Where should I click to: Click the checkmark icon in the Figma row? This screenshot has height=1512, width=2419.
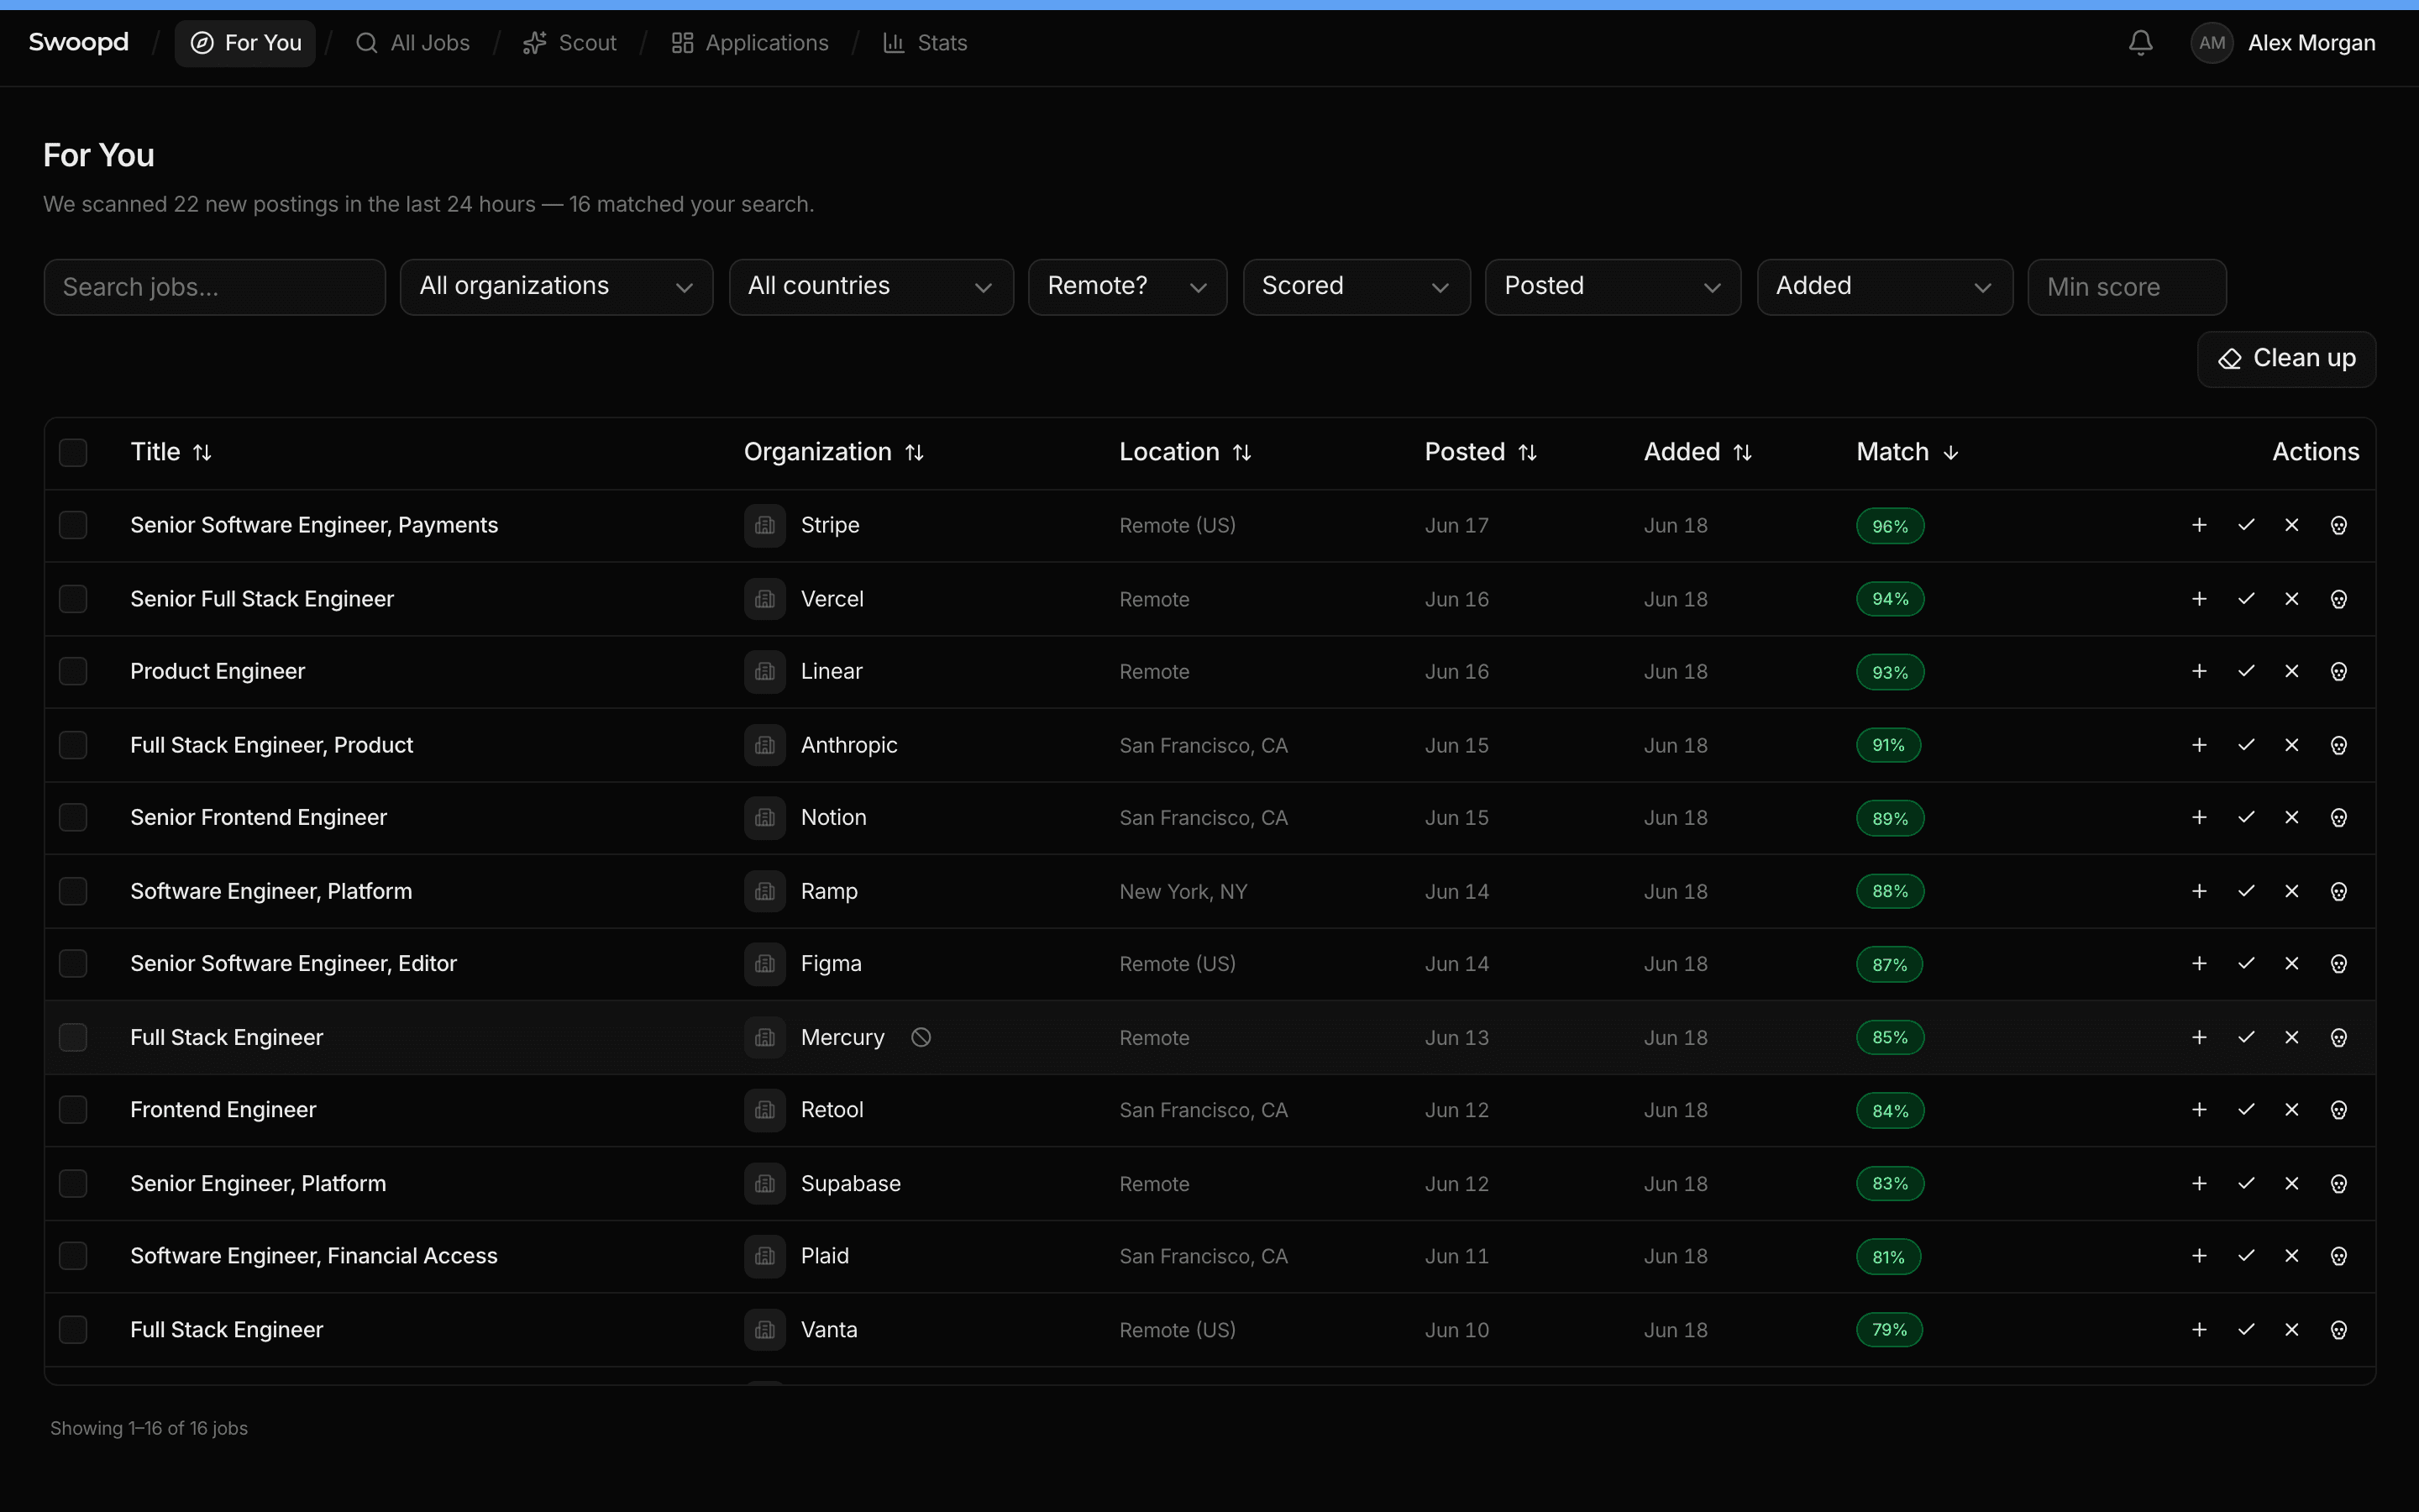pos(2246,963)
